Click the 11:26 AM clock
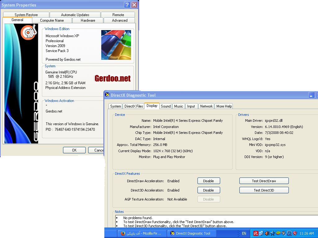 tap(307, 233)
